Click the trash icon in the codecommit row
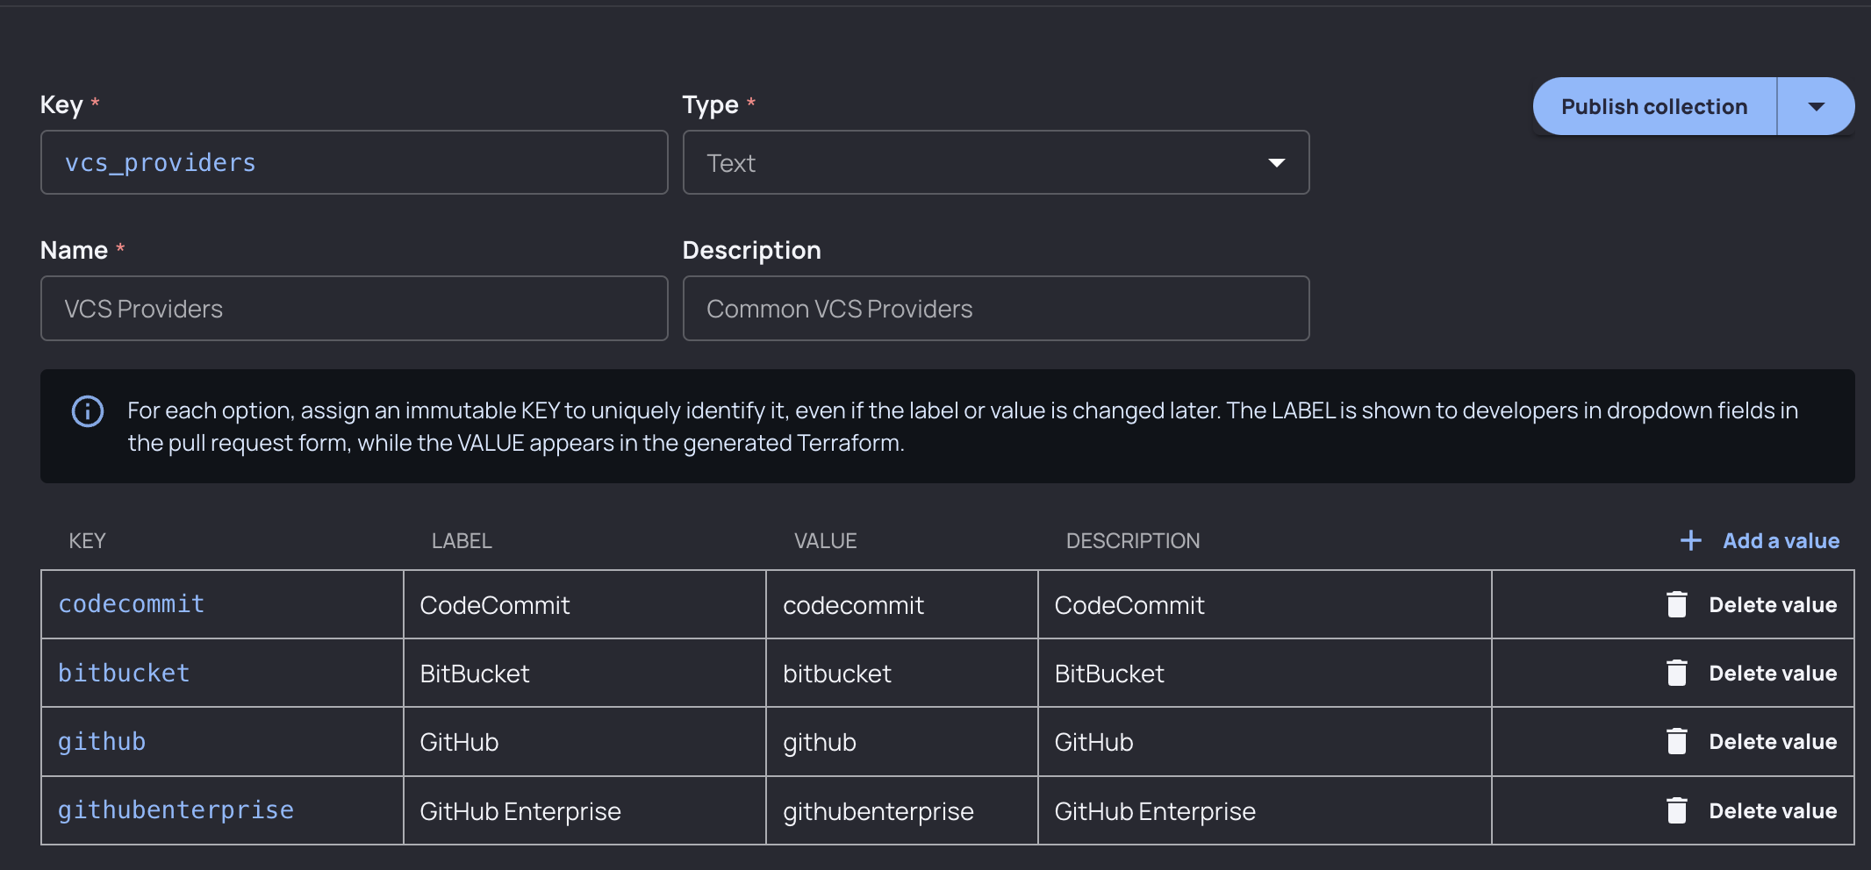 point(1676,604)
